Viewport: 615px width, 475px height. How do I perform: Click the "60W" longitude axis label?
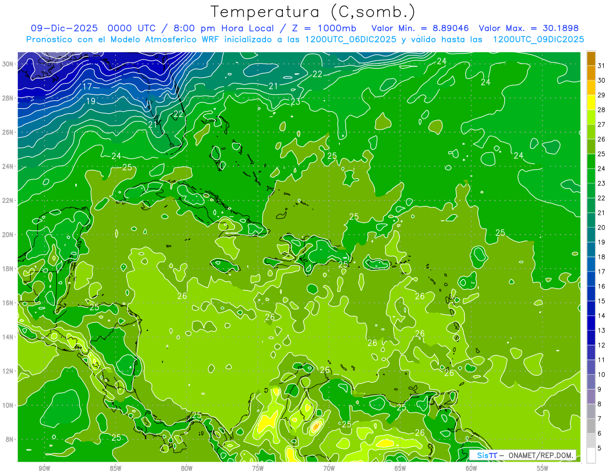click(x=471, y=468)
